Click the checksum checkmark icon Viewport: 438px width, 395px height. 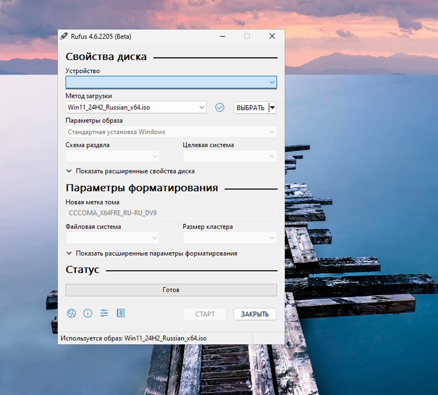(220, 107)
